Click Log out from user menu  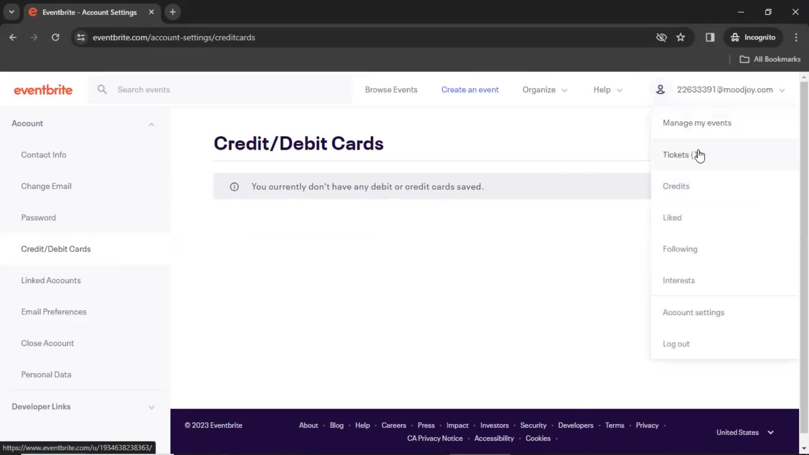click(676, 343)
